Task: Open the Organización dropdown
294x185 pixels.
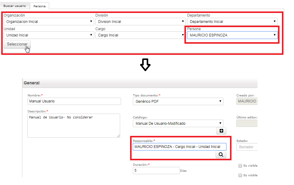Action: coord(49,21)
